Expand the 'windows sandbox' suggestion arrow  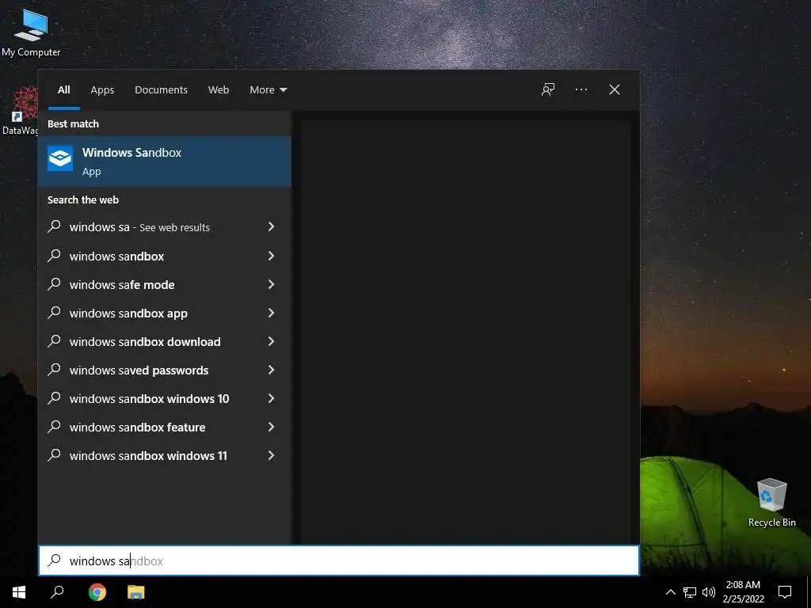click(x=271, y=256)
